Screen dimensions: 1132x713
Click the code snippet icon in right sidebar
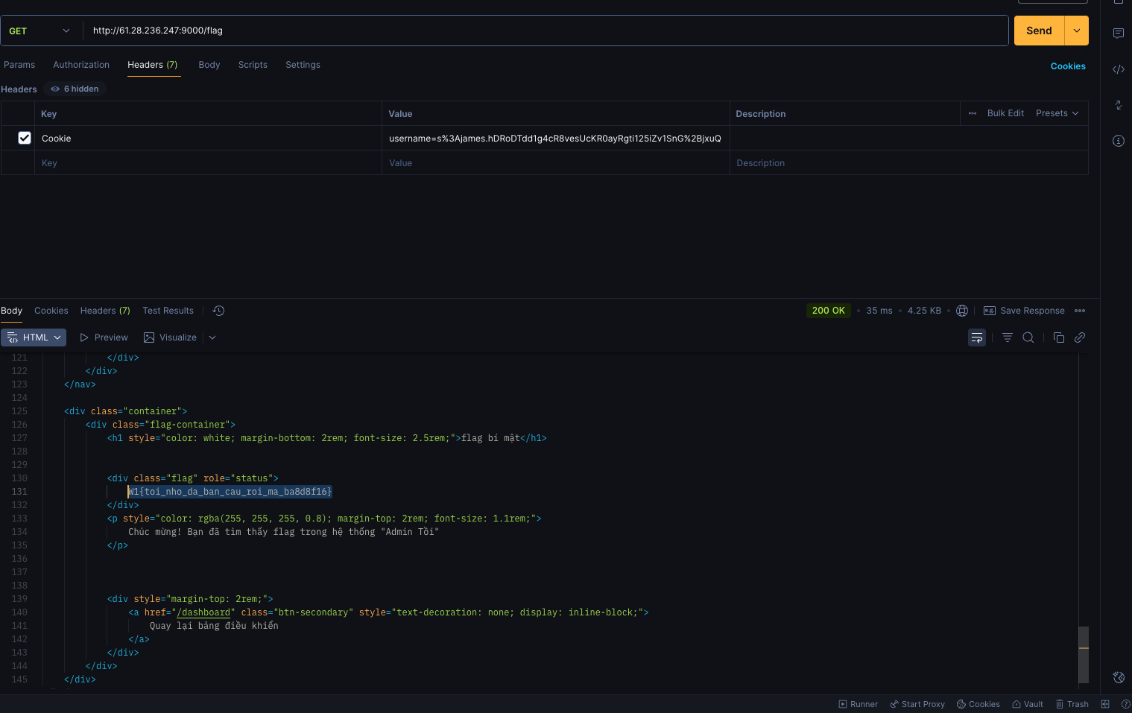(1118, 69)
